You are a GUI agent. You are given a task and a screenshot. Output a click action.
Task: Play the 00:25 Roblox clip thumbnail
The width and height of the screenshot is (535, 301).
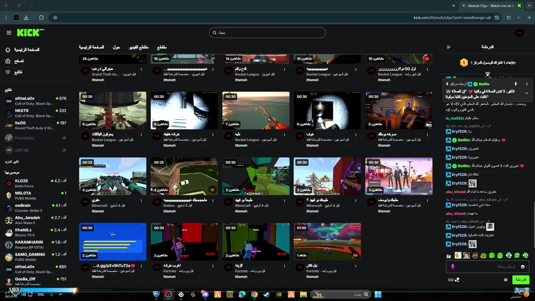pyautogui.click(x=184, y=176)
